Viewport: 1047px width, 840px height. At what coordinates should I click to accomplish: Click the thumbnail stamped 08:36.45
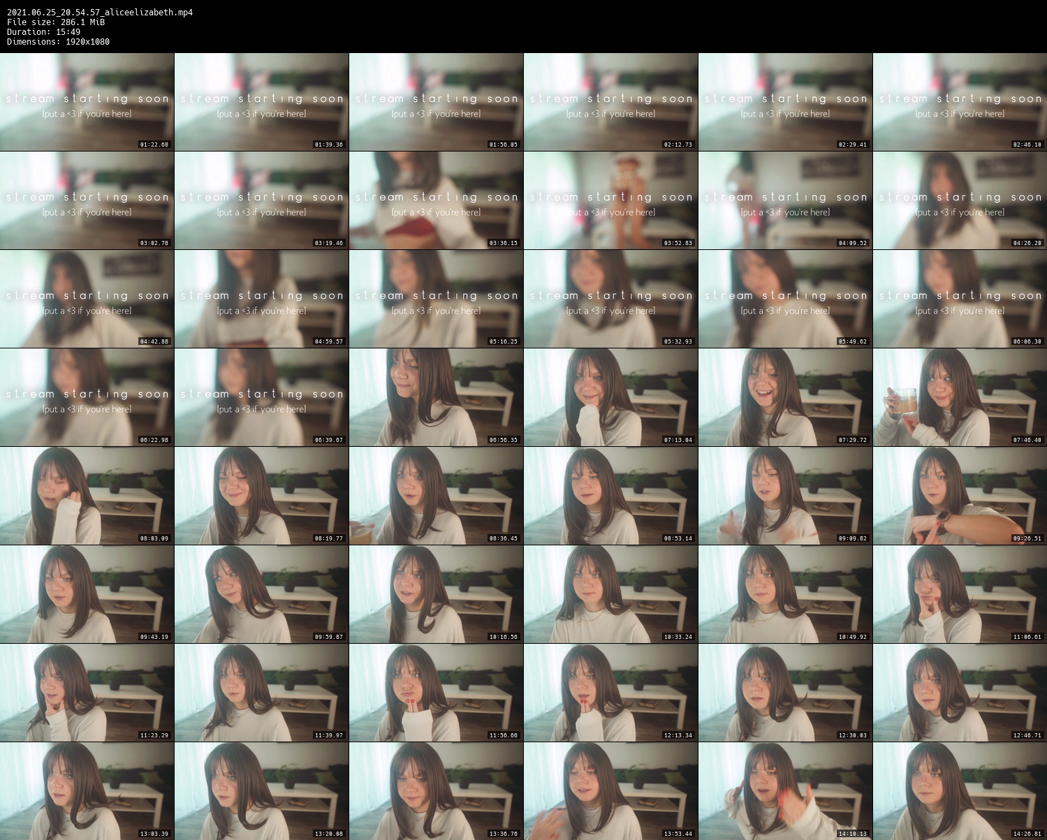coord(436,496)
